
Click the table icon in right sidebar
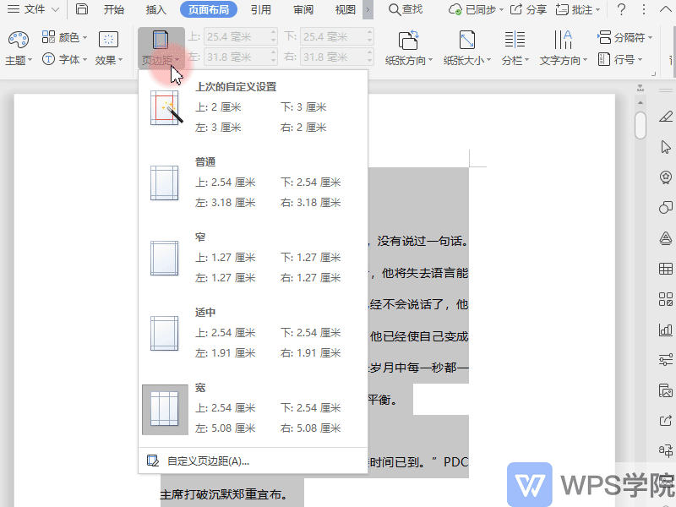click(666, 269)
